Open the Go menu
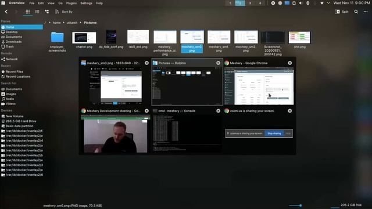 60,3
